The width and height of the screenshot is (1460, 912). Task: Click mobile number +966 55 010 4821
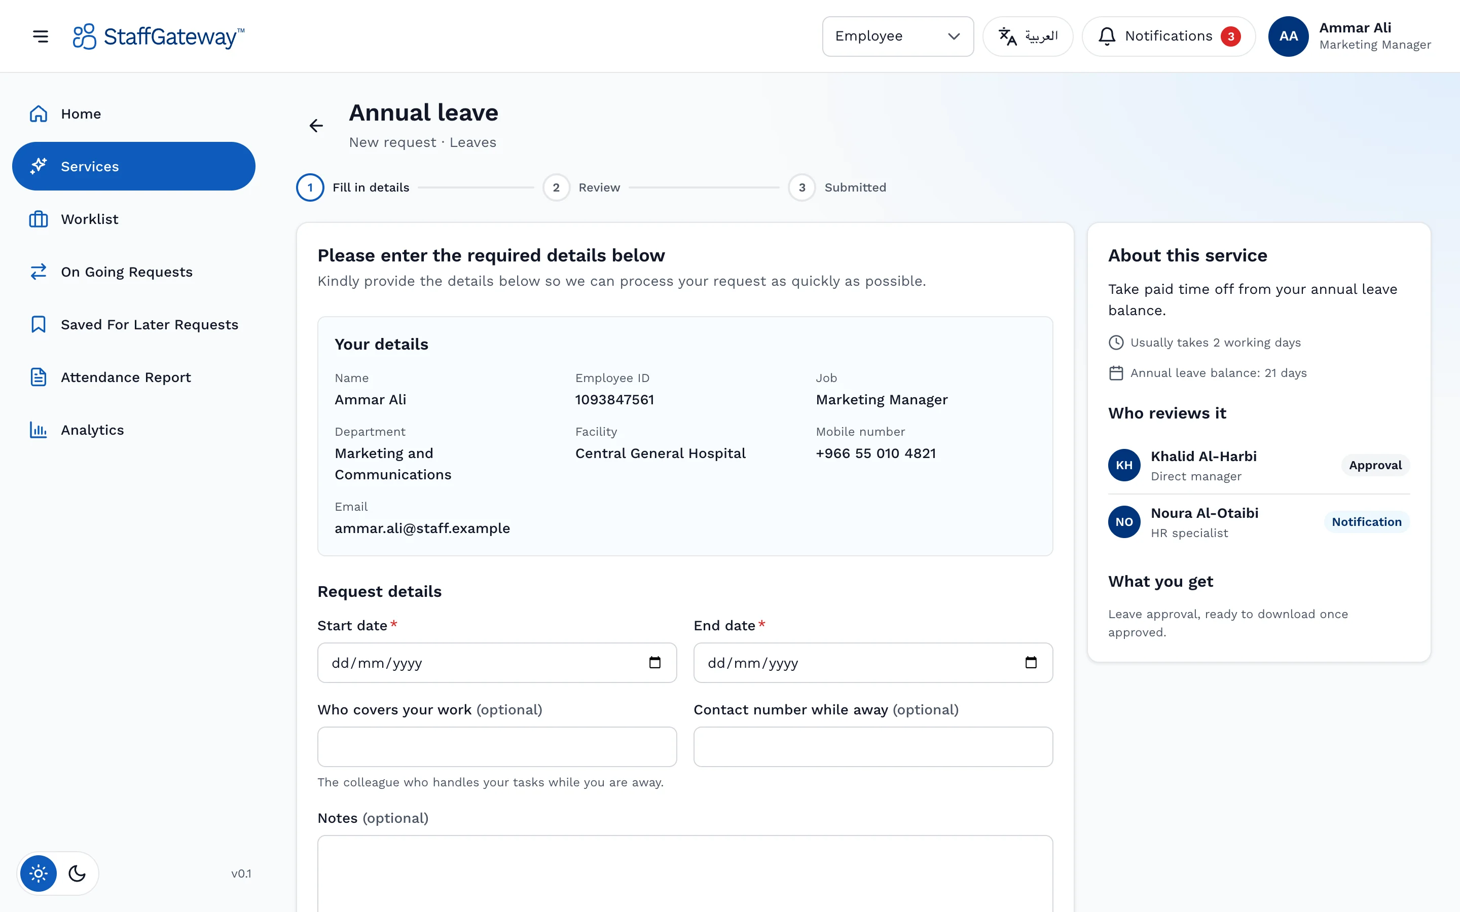pyautogui.click(x=875, y=453)
